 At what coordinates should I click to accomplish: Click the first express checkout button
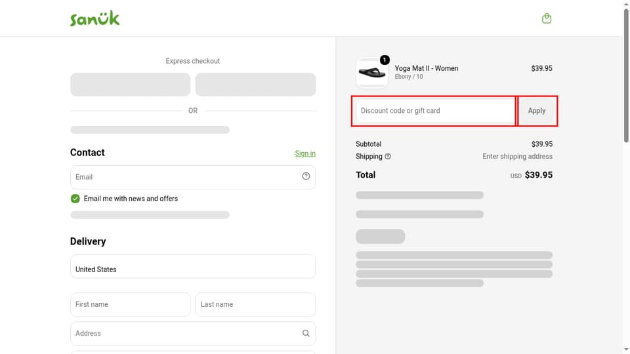coord(130,85)
